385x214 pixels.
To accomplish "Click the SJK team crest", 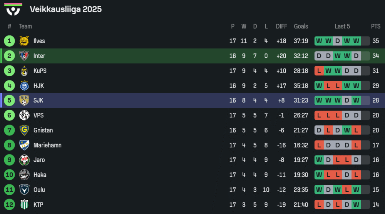I will click(24, 101).
